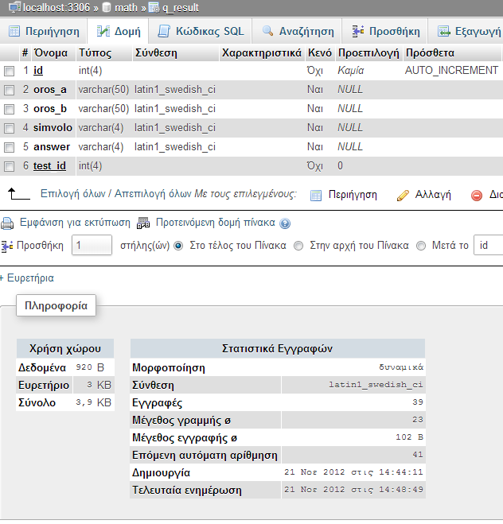The width and height of the screenshot is (503, 524).
Task: Click the Σύνθεση column header
Action: coord(156,53)
